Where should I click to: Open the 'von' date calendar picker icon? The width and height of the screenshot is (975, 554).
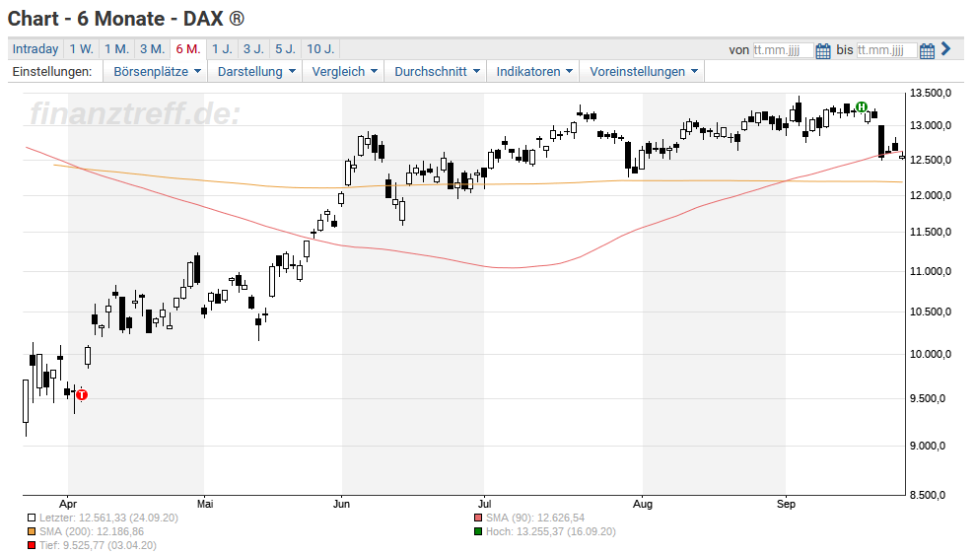point(822,50)
